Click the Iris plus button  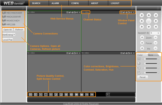point(142,48)
